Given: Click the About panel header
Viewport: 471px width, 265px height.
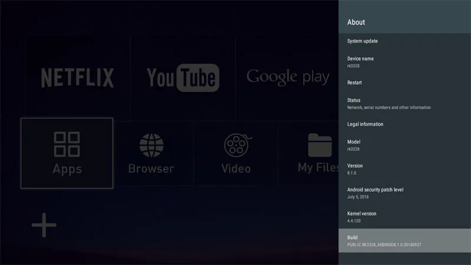Looking at the screenshot, I should point(404,17).
